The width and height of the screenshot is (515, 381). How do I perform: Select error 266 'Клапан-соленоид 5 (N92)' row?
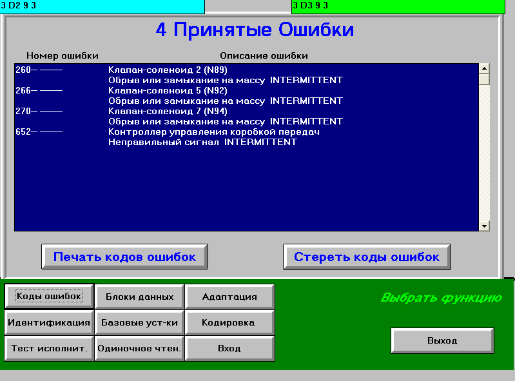click(246, 90)
